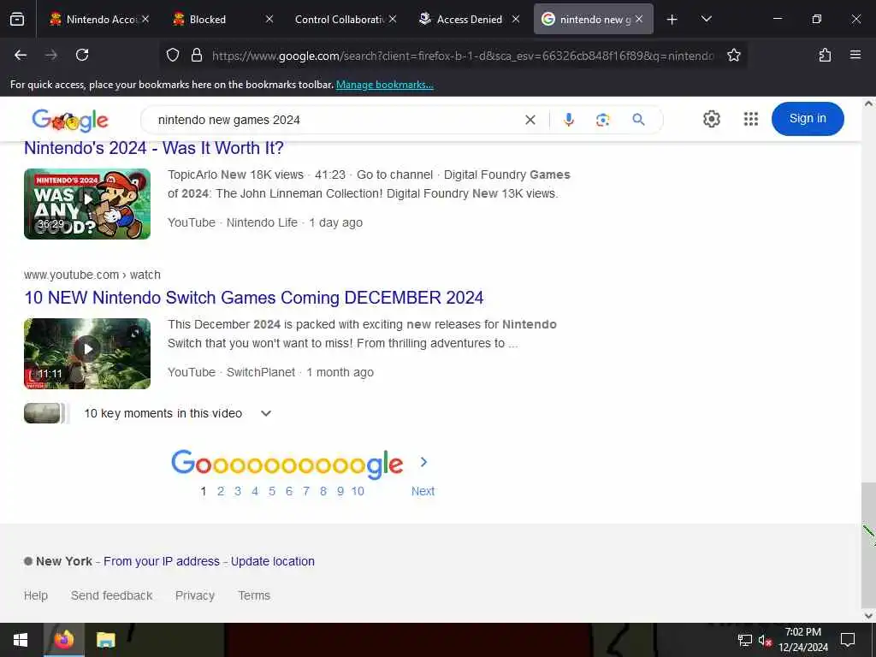Switch to Nintendo Account tab
The height and width of the screenshot is (657, 876).
point(98,20)
